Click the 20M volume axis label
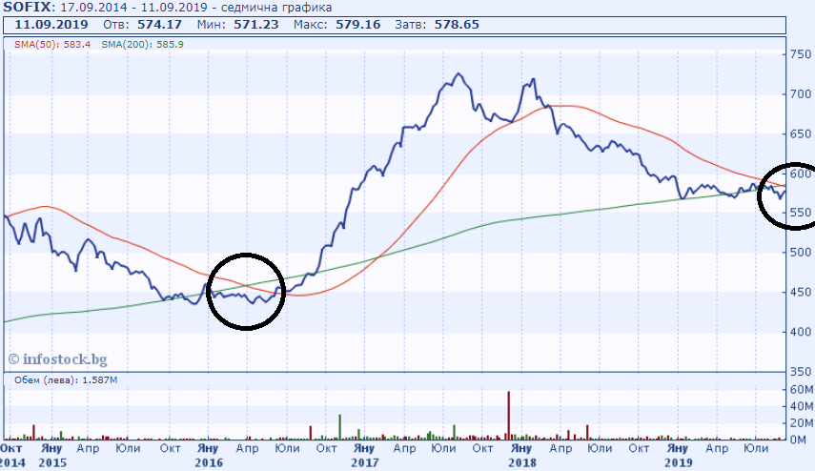This screenshot has width=815, height=471. [x=801, y=423]
